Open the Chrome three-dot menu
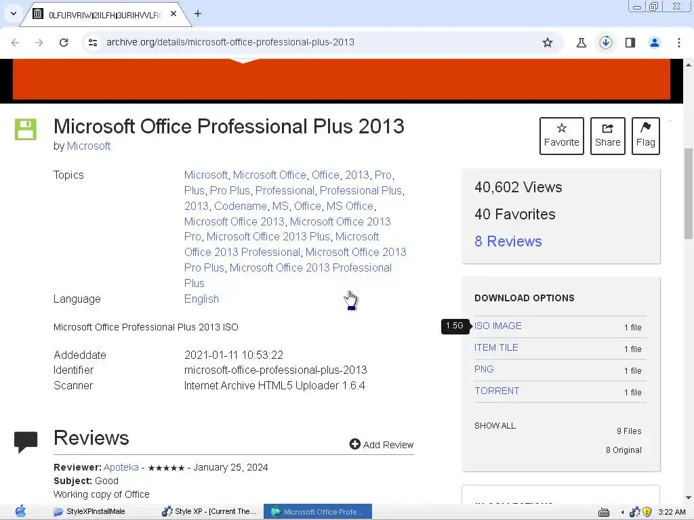This screenshot has width=694, height=520. 679,43
